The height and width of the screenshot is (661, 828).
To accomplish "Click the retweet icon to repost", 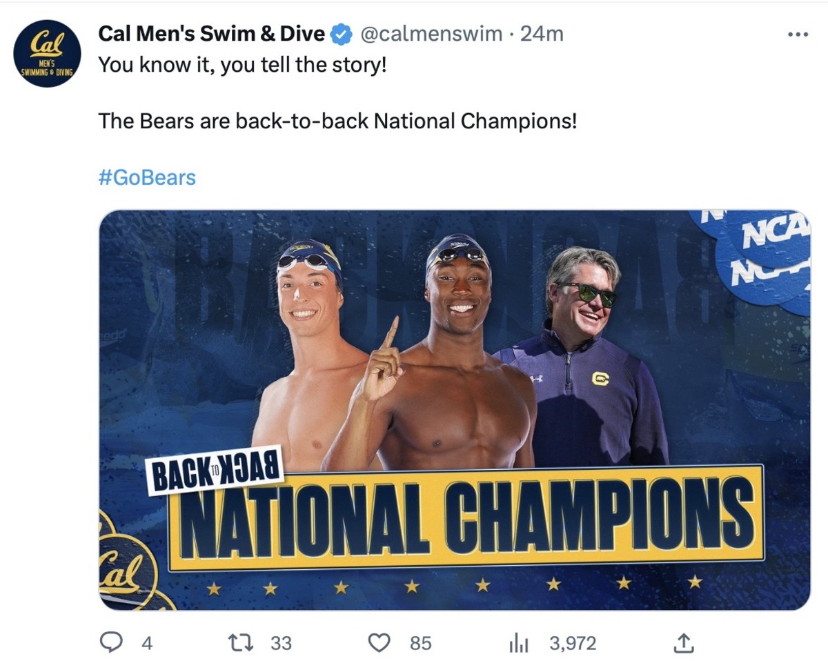I will [x=239, y=642].
